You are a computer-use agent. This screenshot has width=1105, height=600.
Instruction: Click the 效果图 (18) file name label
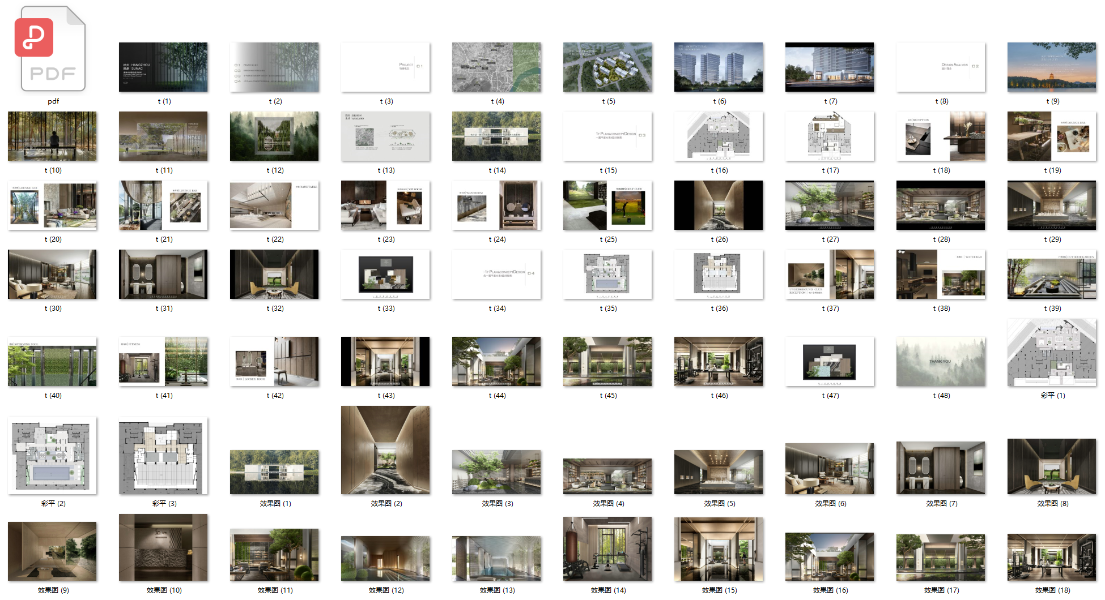click(x=1052, y=590)
